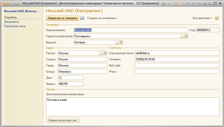Image resolution: width=224 pixels, height=127 pixels.
Task: Open the calculator icon in title bar
Action: [x=176, y=3]
